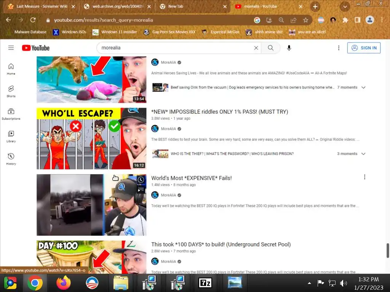Visit MoreAliA channel under the riddles video
Screen dimensions: 390x292
168,129
